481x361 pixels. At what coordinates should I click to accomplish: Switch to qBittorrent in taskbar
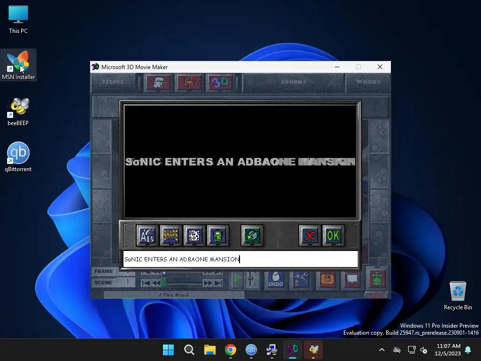251,350
